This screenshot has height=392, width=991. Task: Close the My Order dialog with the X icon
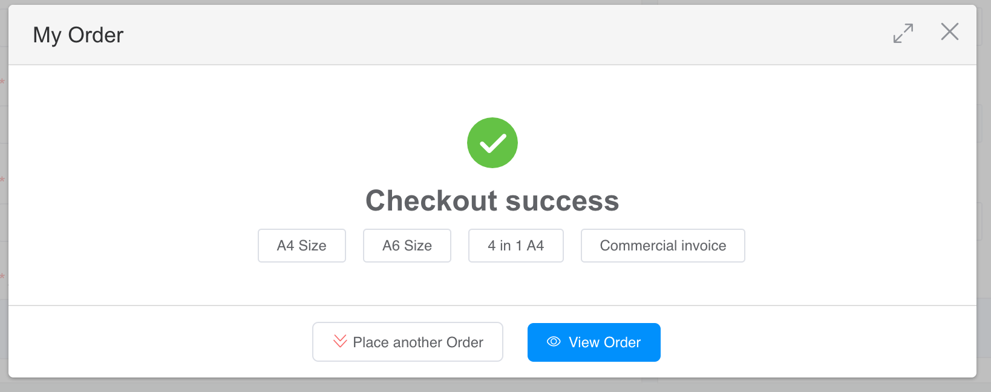click(949, 32)
